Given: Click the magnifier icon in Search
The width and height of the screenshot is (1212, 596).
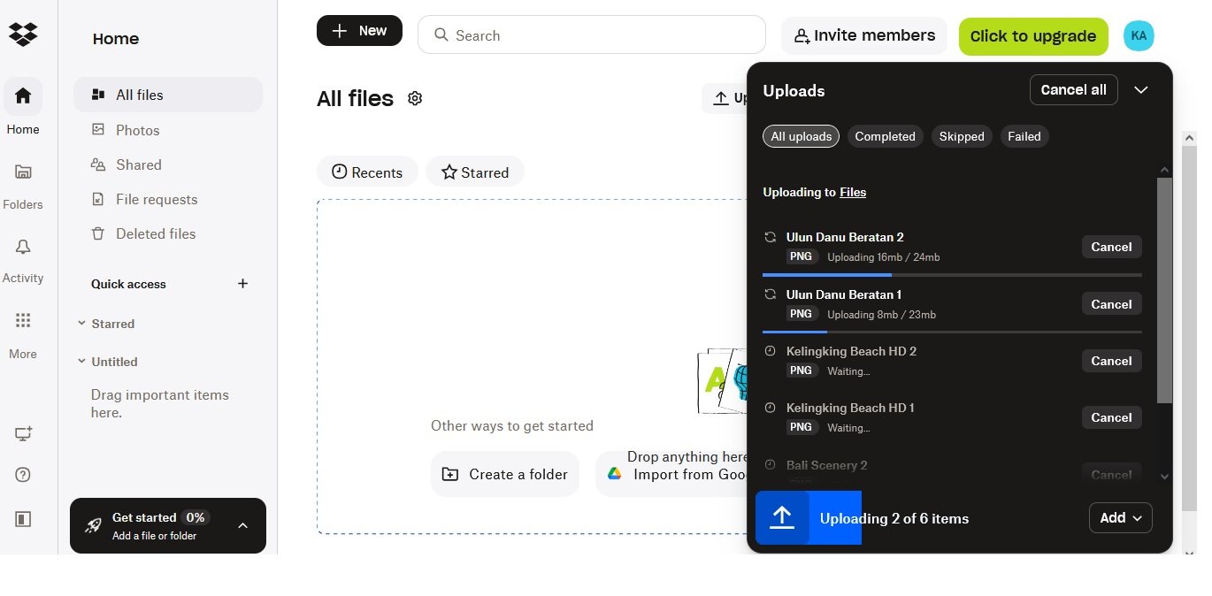Looking at the screenshot, I should 440,35.
